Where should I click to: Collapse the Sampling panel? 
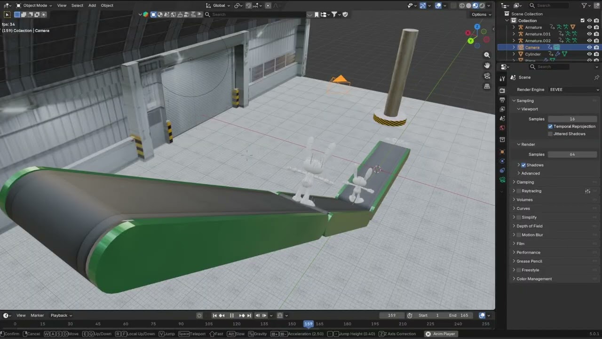tap(514, 101)
